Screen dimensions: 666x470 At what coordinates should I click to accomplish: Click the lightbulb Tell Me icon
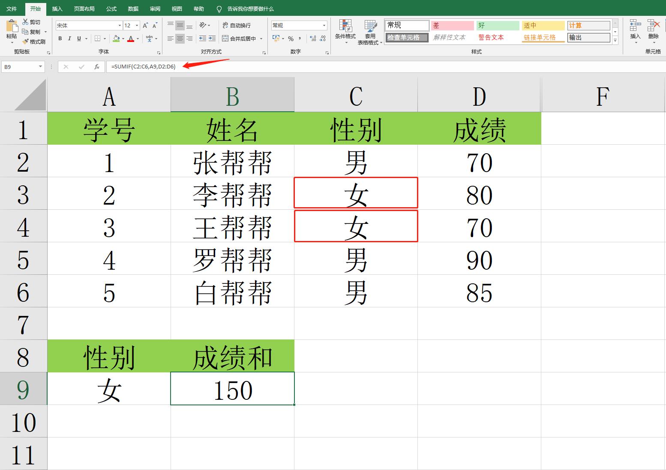pos(219,9)
